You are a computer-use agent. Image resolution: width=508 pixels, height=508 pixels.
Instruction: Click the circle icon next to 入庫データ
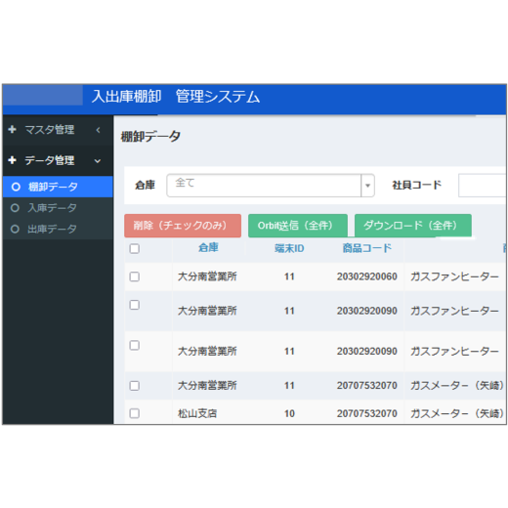[15, 208]
